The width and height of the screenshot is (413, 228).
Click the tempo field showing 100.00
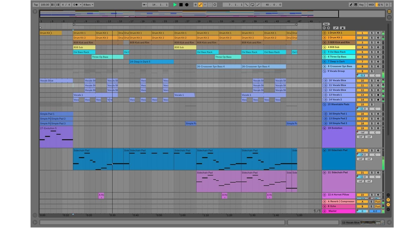[x=45, y=5]
